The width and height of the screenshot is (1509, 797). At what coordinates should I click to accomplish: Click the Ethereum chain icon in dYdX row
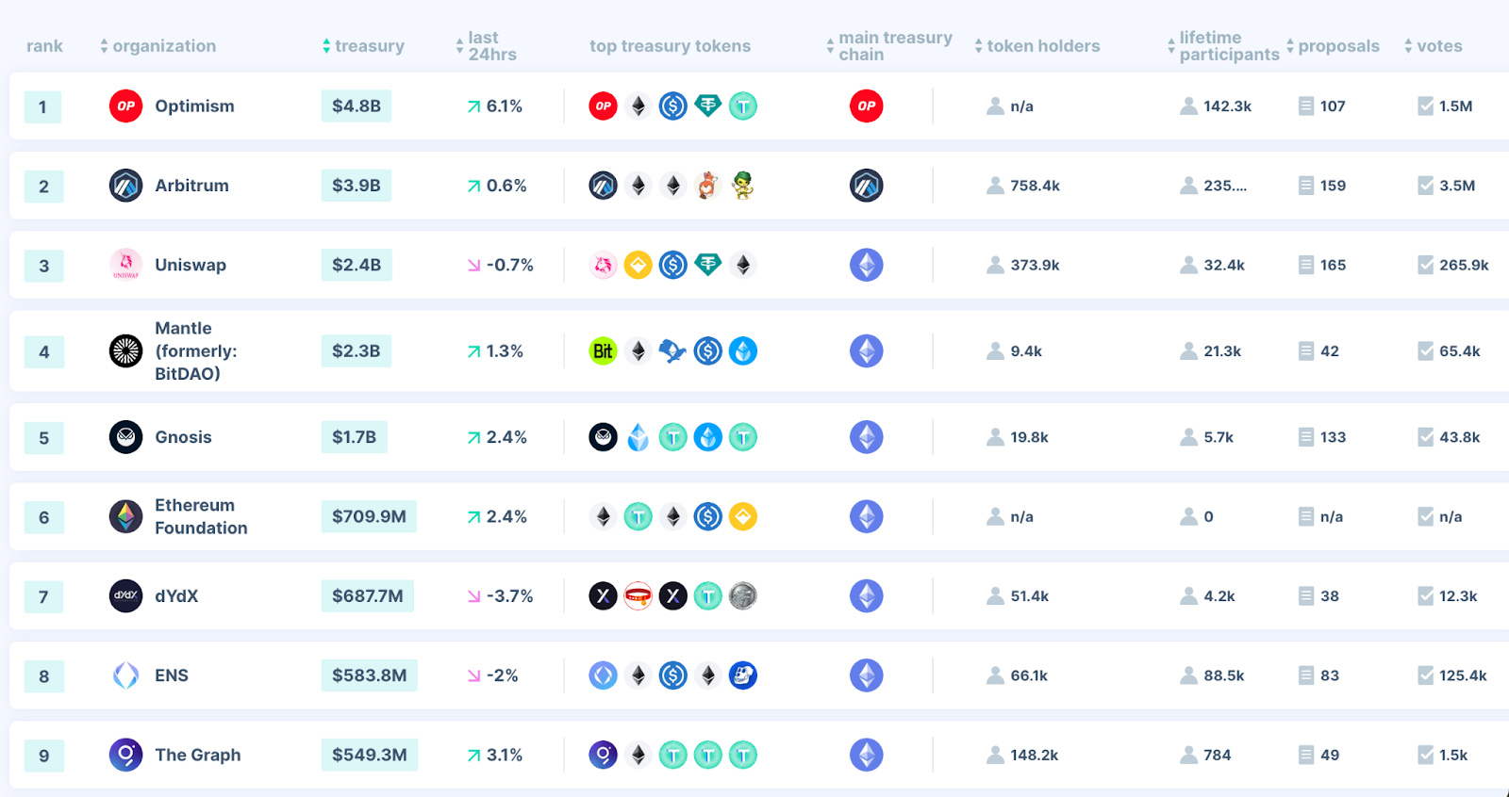pyautogui.click(x=866, y=595)
